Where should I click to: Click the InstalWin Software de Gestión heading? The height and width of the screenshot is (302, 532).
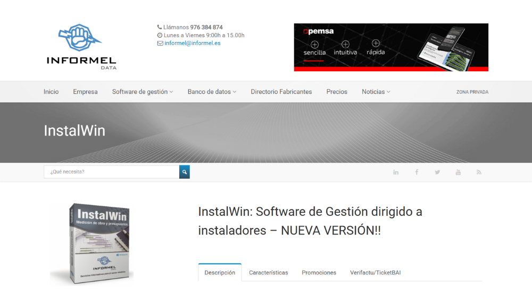click(x=310, y=221)
